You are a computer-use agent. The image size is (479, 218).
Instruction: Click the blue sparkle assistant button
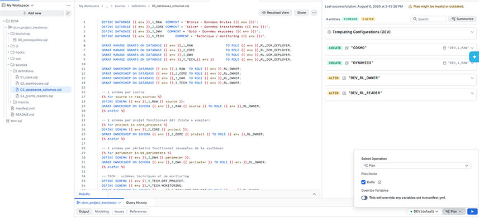point(474,57)
